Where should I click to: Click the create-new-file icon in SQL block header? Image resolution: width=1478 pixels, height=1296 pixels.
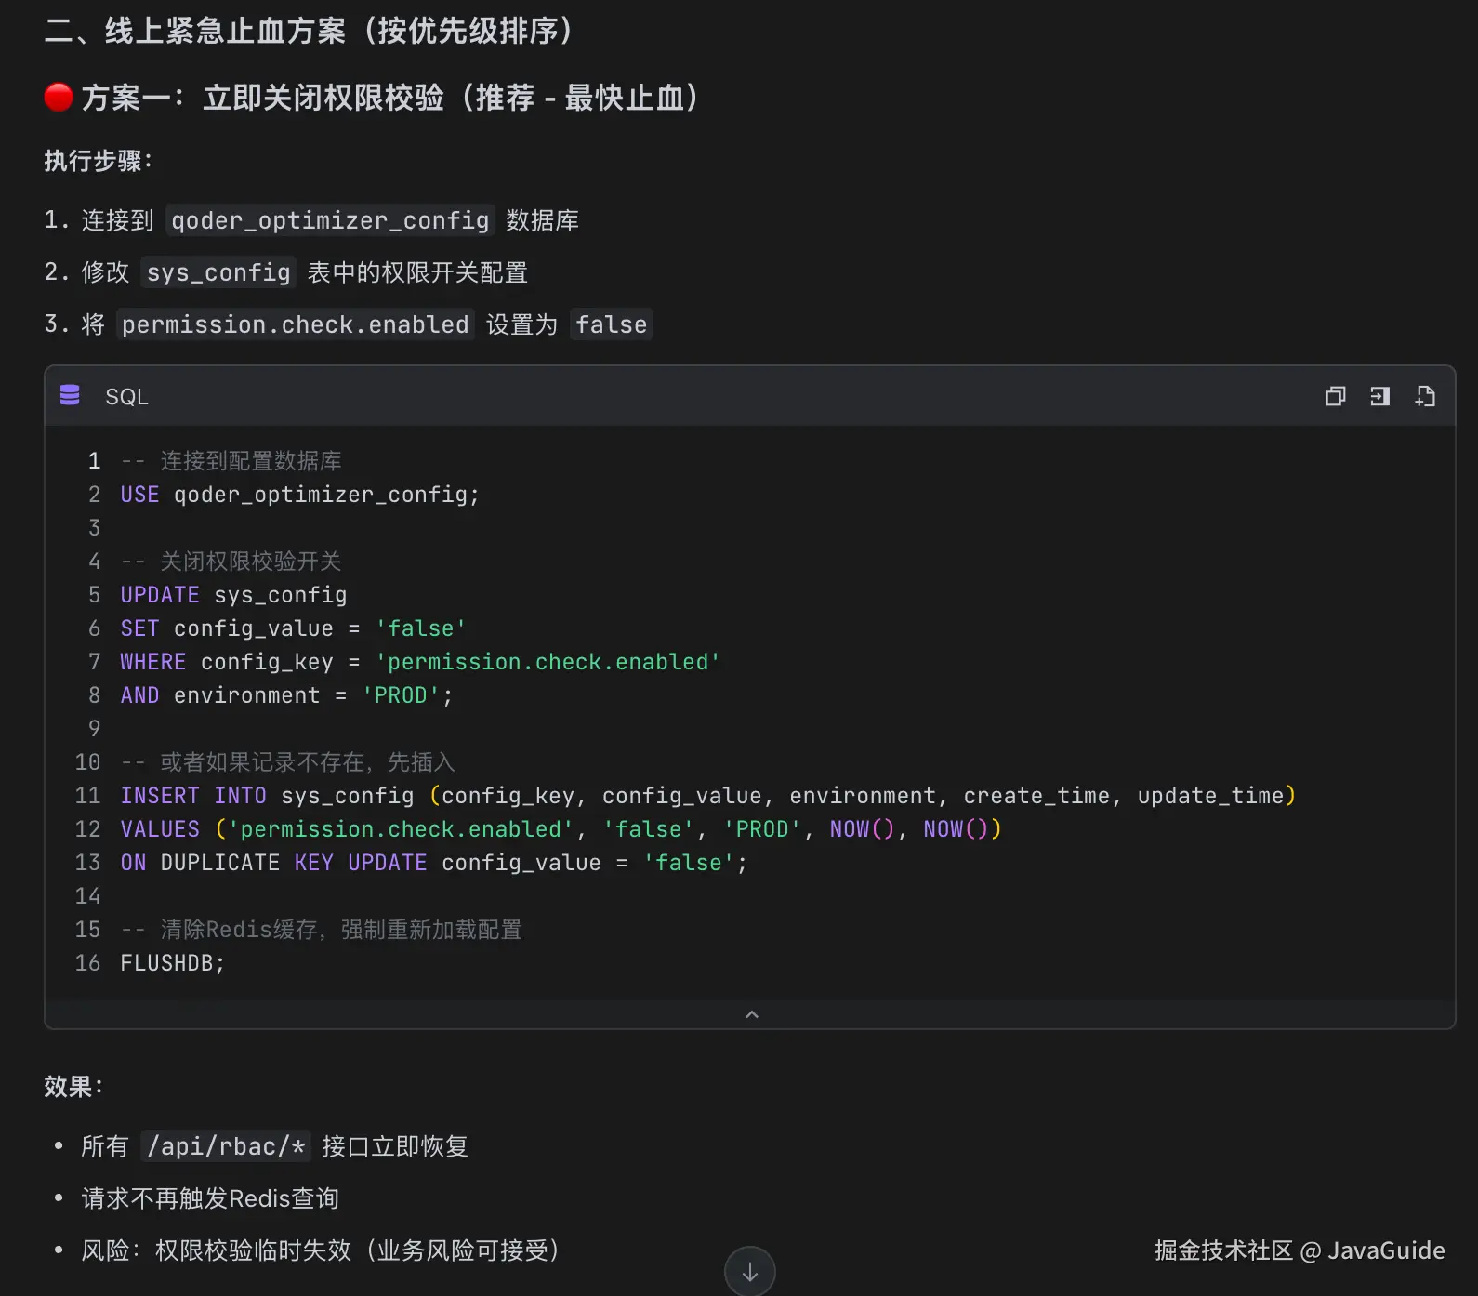(x=1425, y=397)
